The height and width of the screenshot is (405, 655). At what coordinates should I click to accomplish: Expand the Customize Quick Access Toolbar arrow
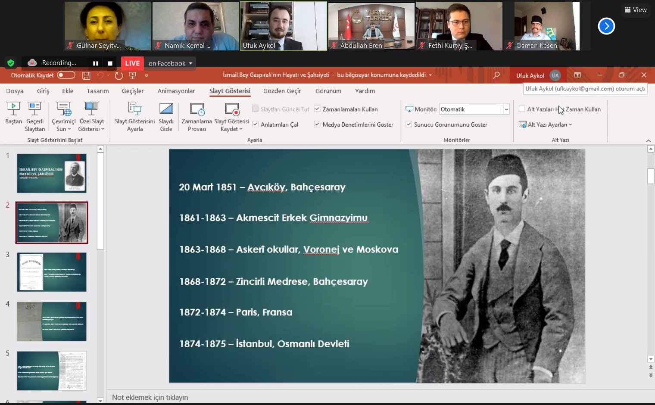pyautogui.click(x=147, y=75)
